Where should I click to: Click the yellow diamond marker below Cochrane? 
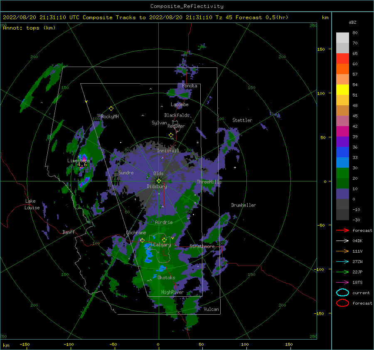pos(142,241)
